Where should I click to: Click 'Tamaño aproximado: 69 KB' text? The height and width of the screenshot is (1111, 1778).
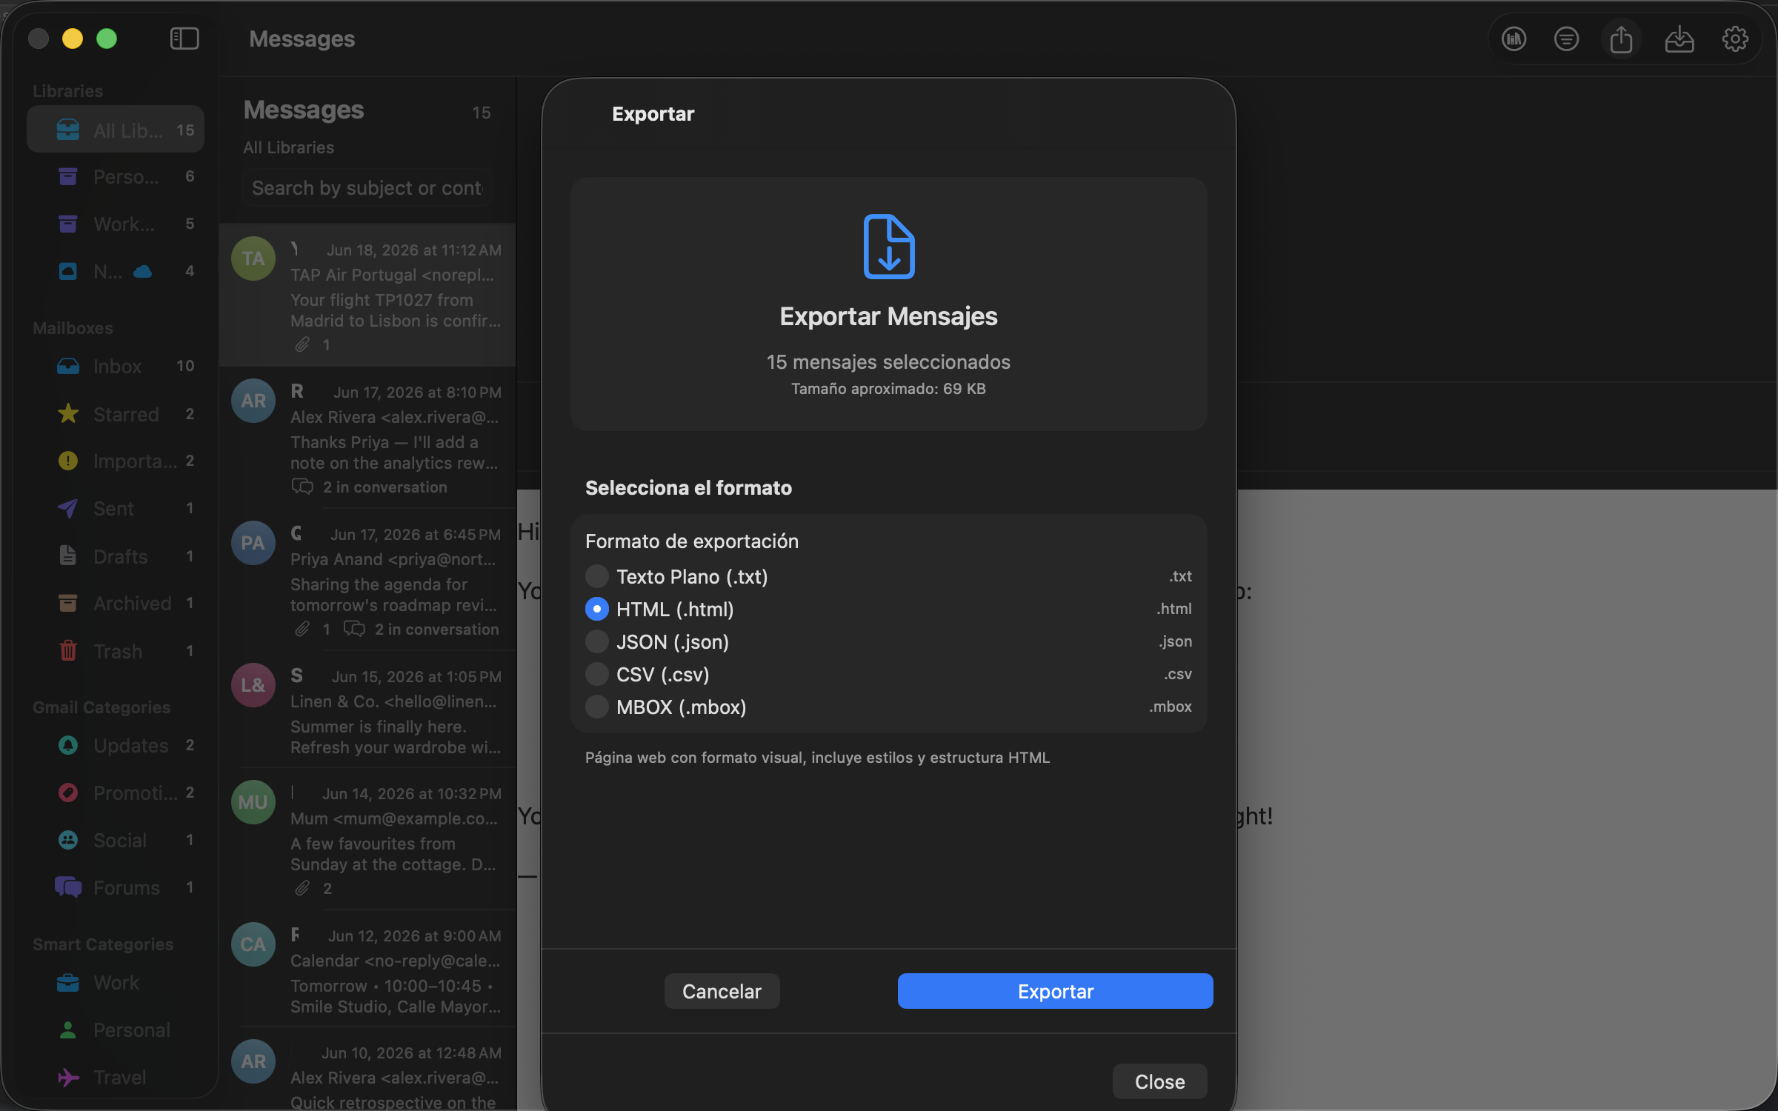pos(888,389)
